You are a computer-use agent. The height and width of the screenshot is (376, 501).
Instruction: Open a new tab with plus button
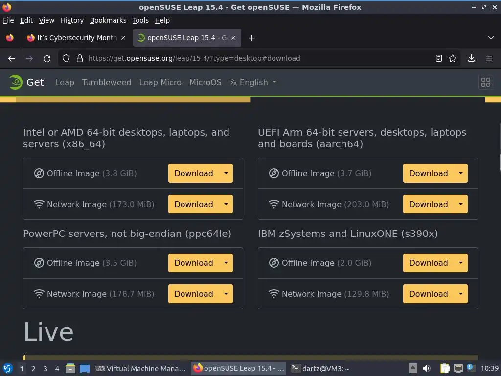252,38
